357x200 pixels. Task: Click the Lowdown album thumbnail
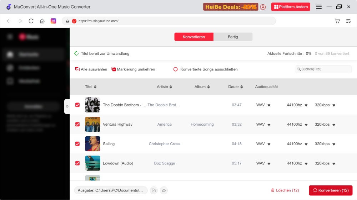[x=93, y=163]
